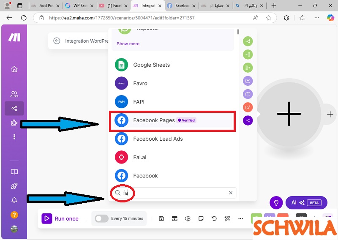
Task: Clear the search field with X
Action: tap(231, 193)
